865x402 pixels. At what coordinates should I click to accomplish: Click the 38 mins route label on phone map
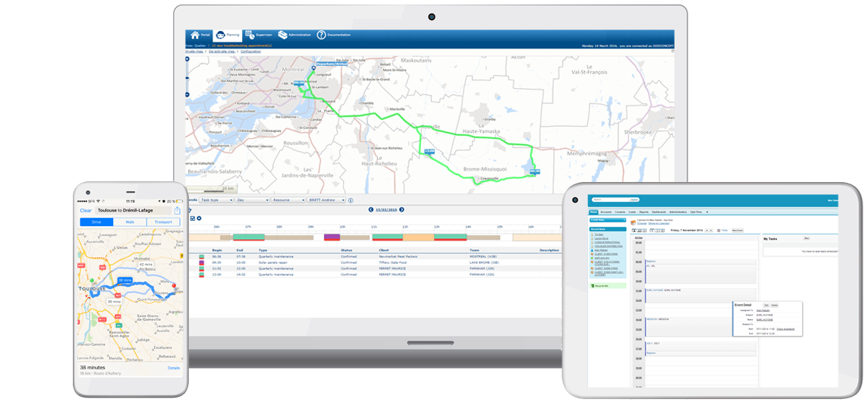[124, 280]
